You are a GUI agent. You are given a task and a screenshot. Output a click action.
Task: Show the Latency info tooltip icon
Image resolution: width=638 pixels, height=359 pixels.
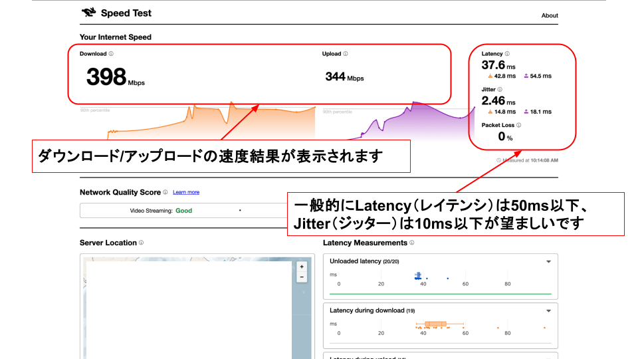507,54
